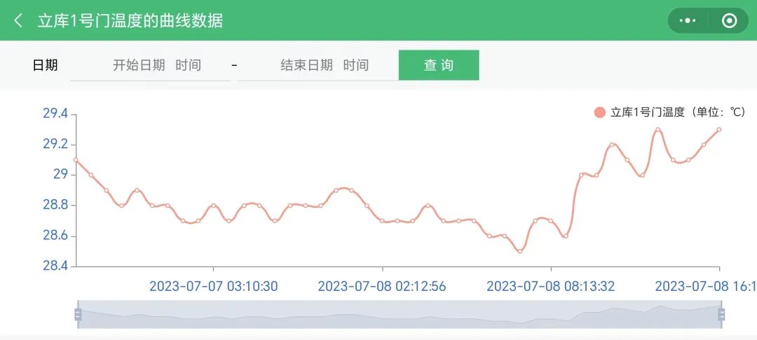The height and width of the screenshot is (340, 757).
Task: Click the page title 立库1号门温度的曲线数据
Action: (x=130, y=21)
